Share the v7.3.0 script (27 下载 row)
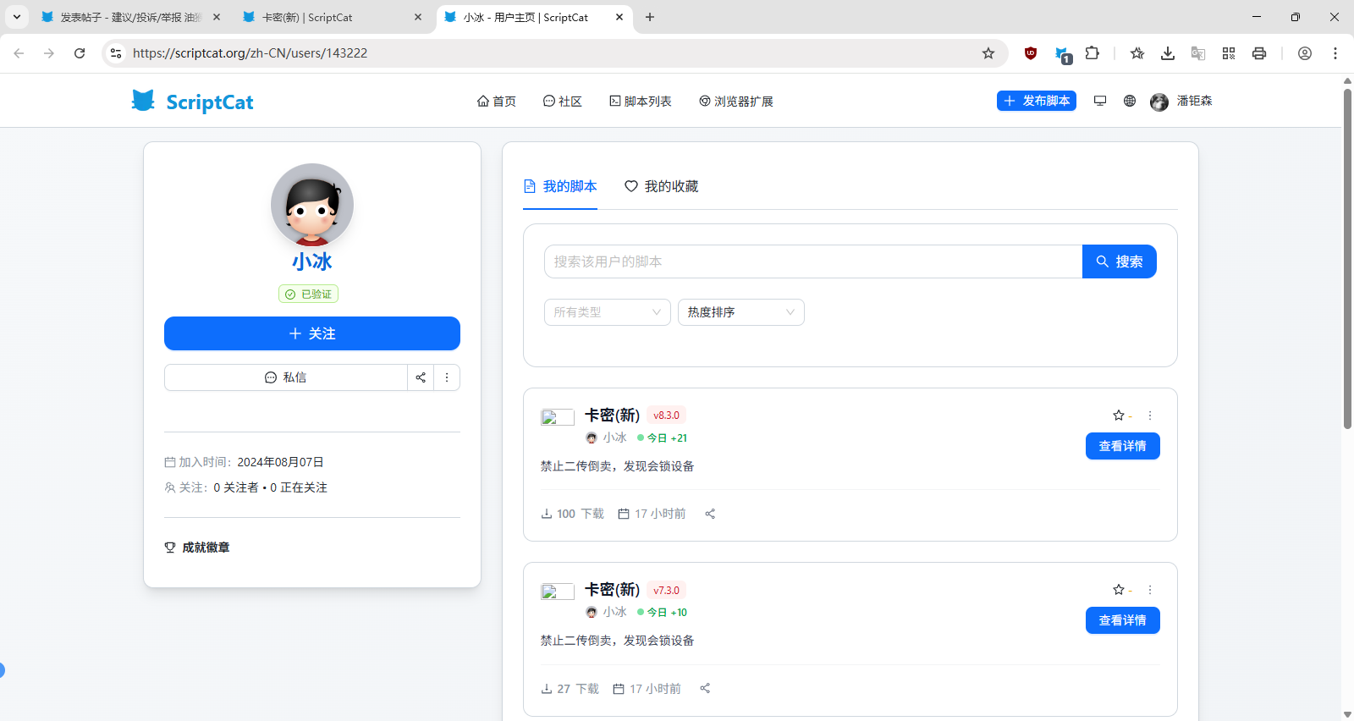This screenshot has height=721, width=1354. pos(705,688)
